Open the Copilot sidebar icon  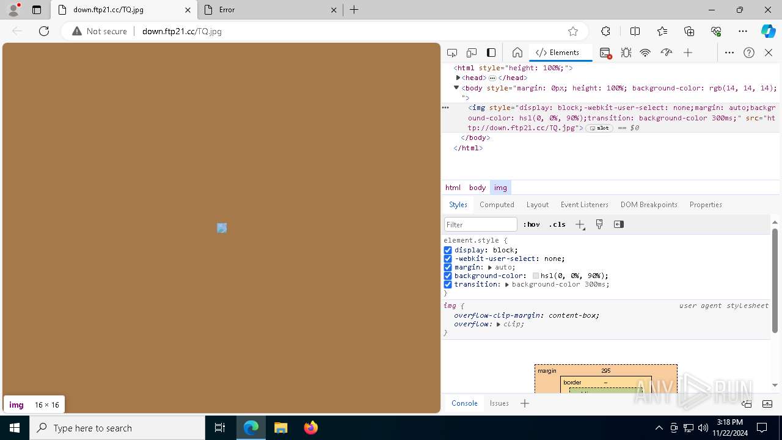(x=768, y=31)
